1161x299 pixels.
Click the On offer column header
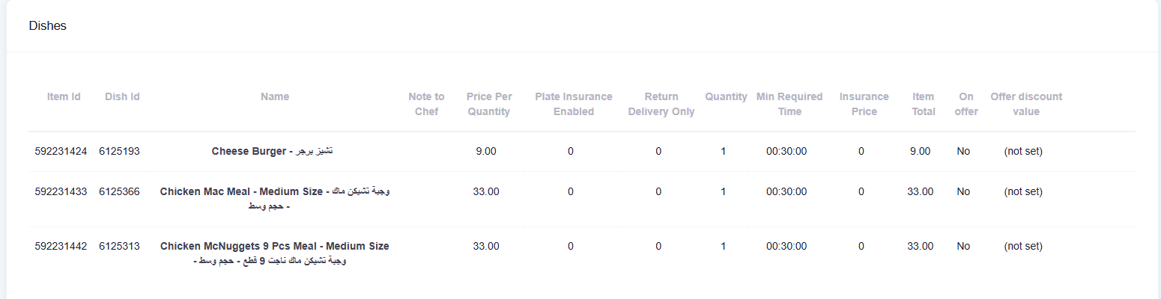966,104
